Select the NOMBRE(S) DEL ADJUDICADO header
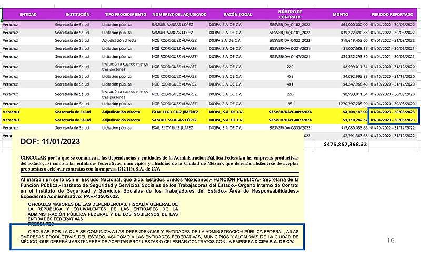 [179, 14]
